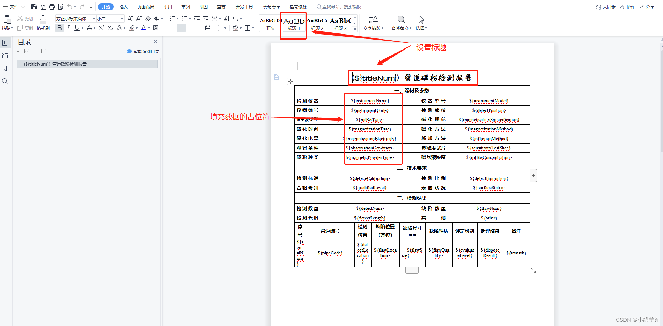Apply subscript with the X₂ icon
Image resolution: width=663 pixels, height=326 pixels.
(110, 28)
